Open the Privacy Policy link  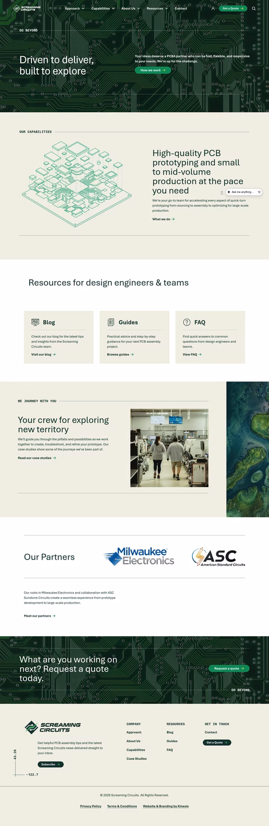pyautogui.click(x=91, y=806)
